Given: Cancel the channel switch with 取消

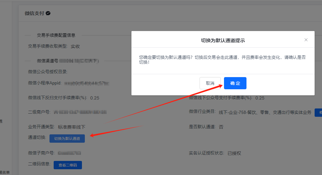Looking at the screenshot, I should coord(210,83).
